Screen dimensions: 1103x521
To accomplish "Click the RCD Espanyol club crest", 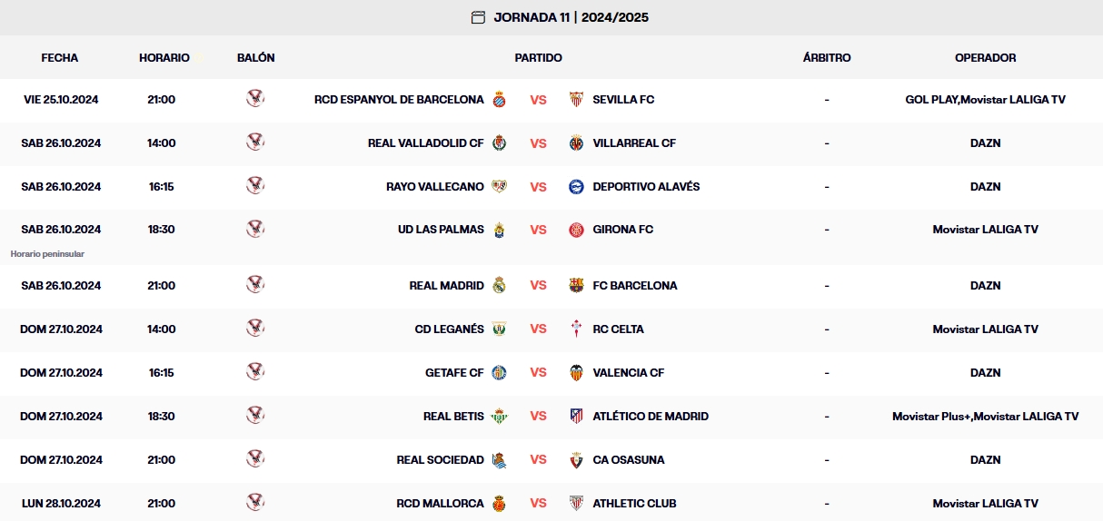I will tap(499, 100).
